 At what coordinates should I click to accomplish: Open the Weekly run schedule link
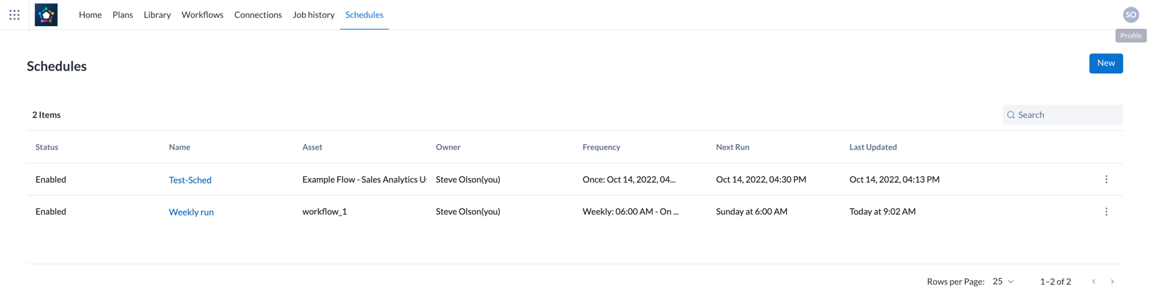click(191, 212)
